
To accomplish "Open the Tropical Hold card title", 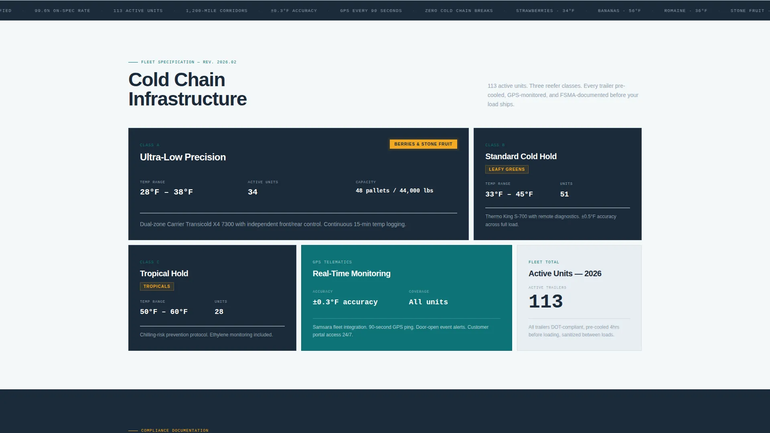I will [x=164, y=273].
